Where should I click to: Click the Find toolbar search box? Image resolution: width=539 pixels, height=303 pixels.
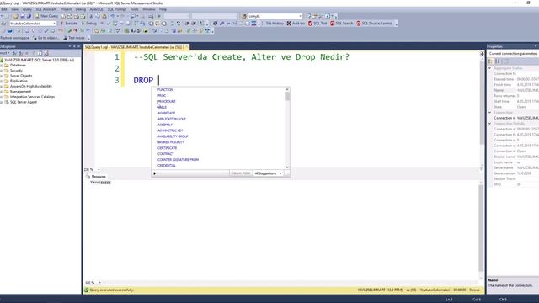pos(275,16)
